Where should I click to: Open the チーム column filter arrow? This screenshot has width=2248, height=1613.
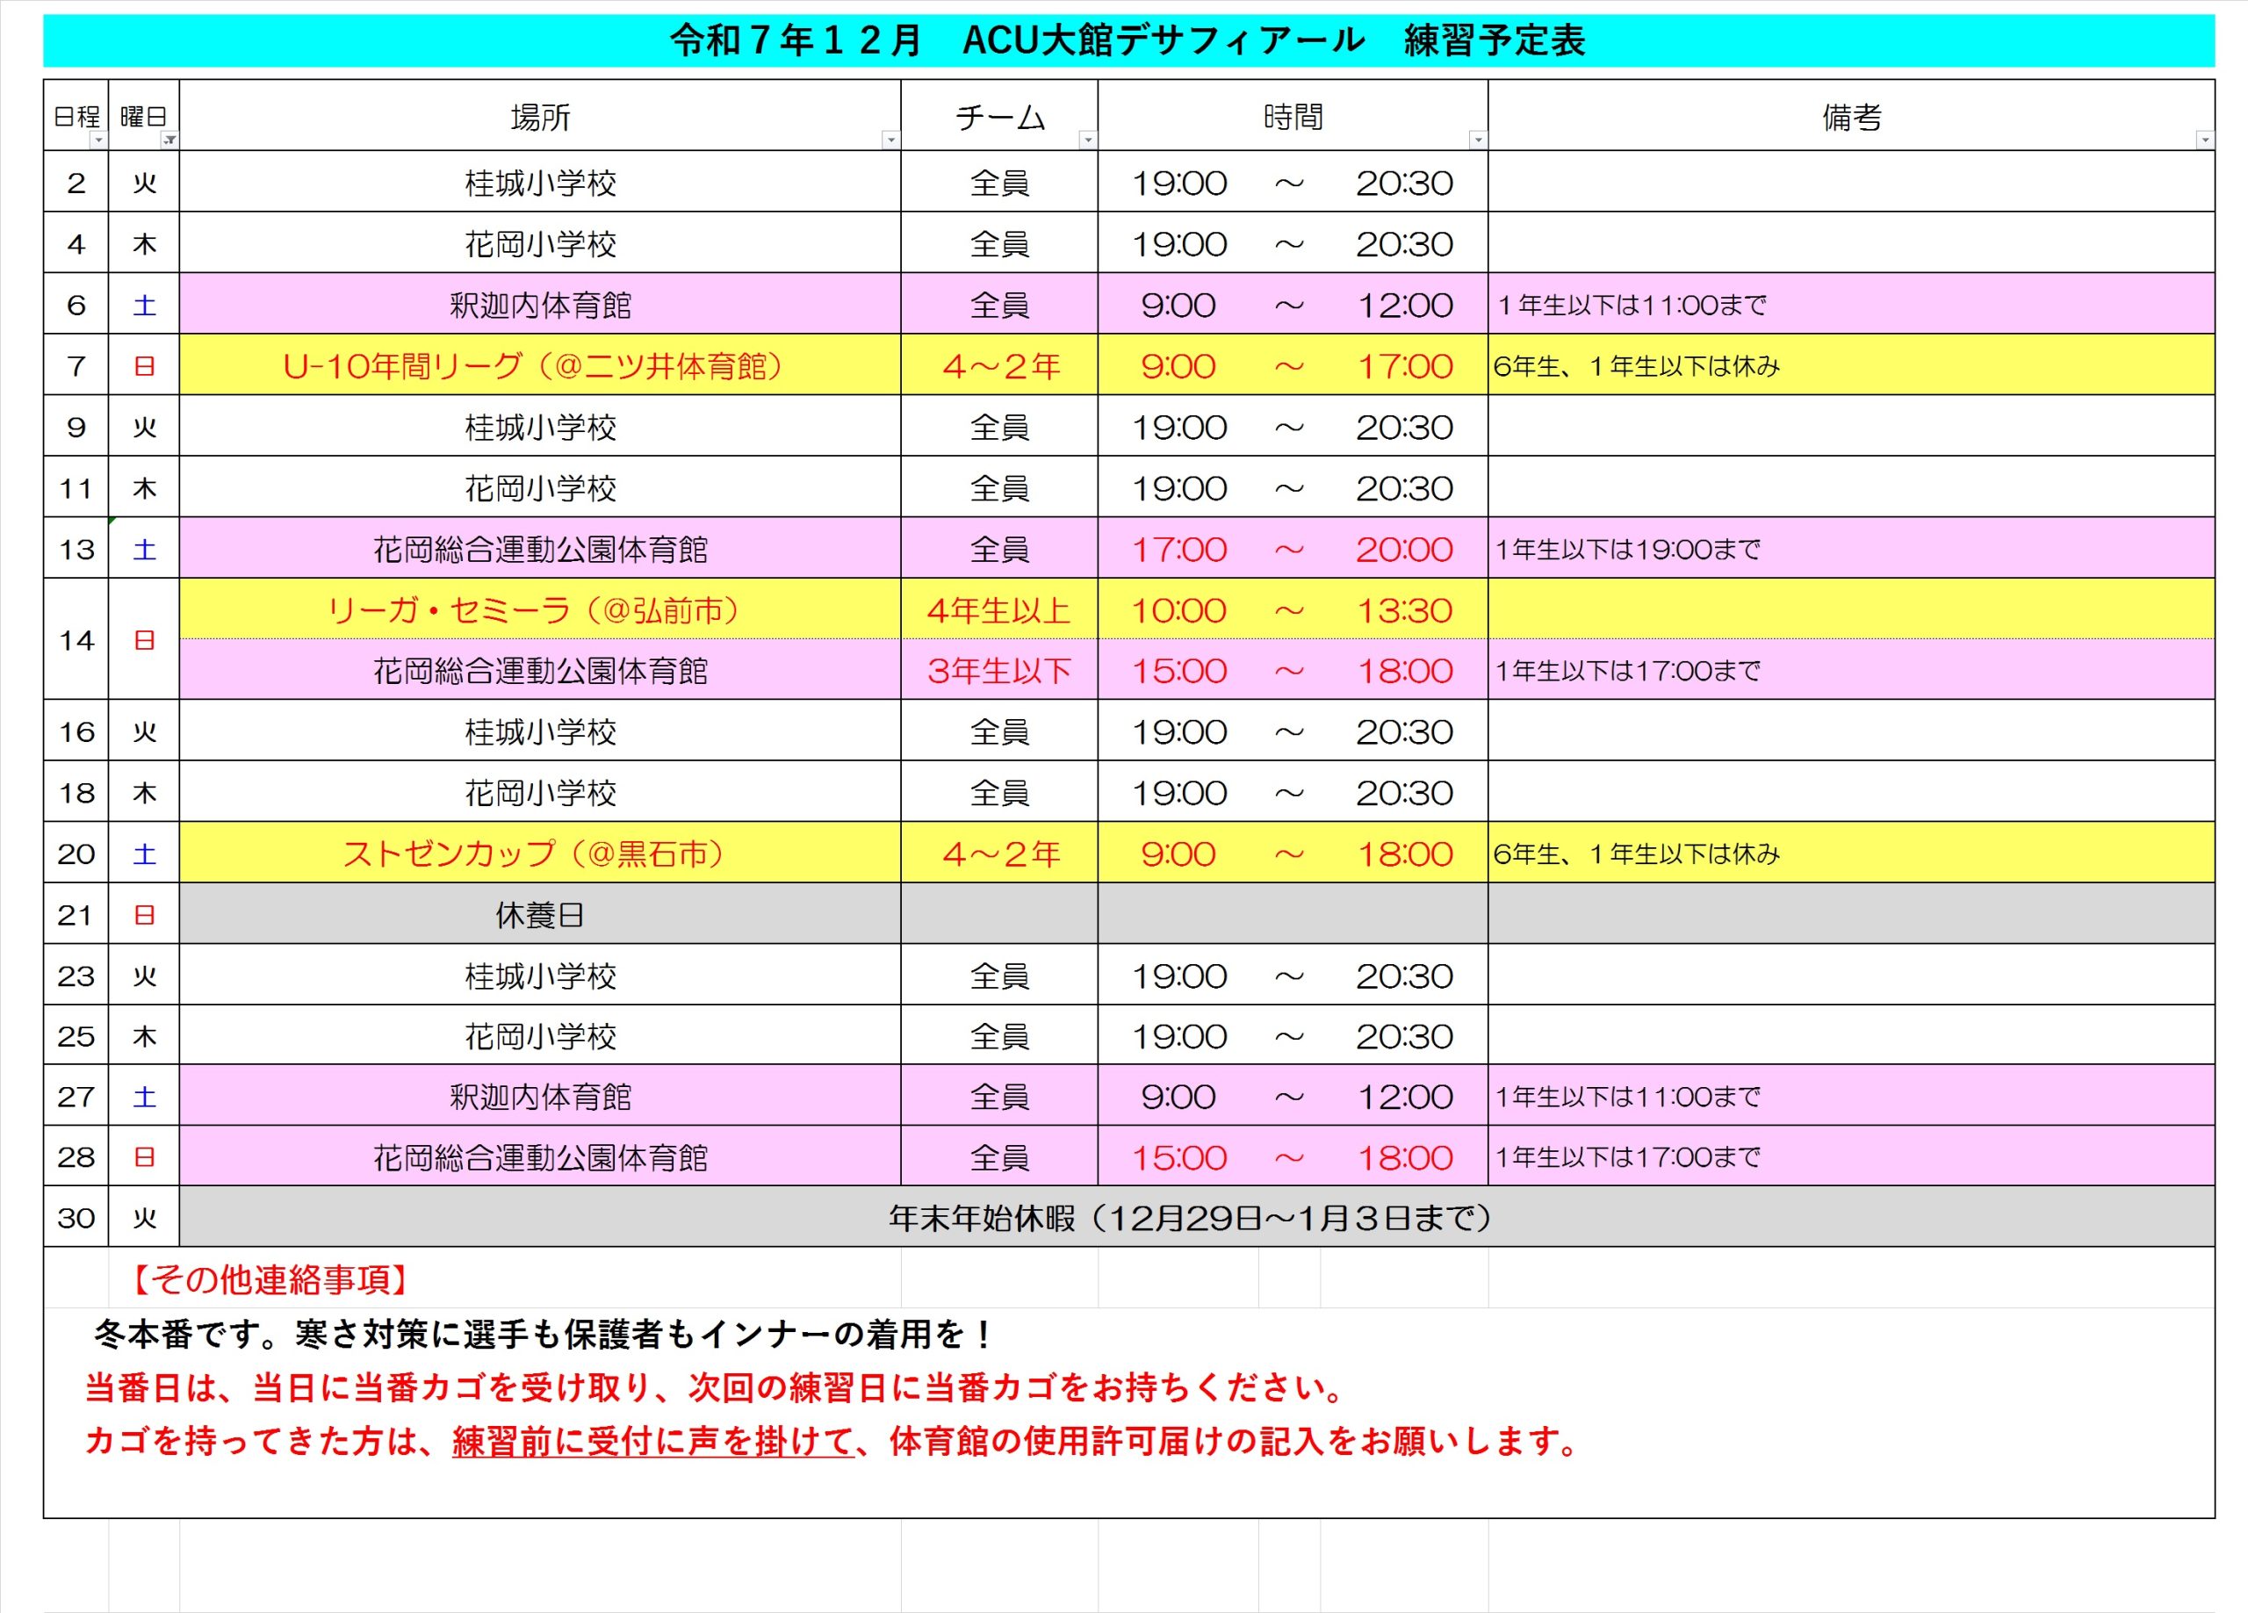pyautogui.click(x=1087, y=140)
